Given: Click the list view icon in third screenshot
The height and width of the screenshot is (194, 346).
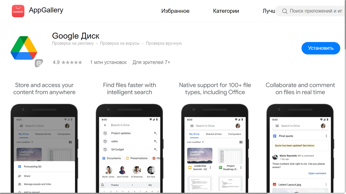Looking at the screenshot, I should [241, 142].
